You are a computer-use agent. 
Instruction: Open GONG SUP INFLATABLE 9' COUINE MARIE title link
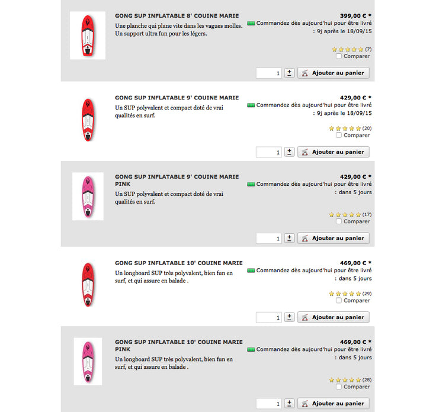(177, 98)
